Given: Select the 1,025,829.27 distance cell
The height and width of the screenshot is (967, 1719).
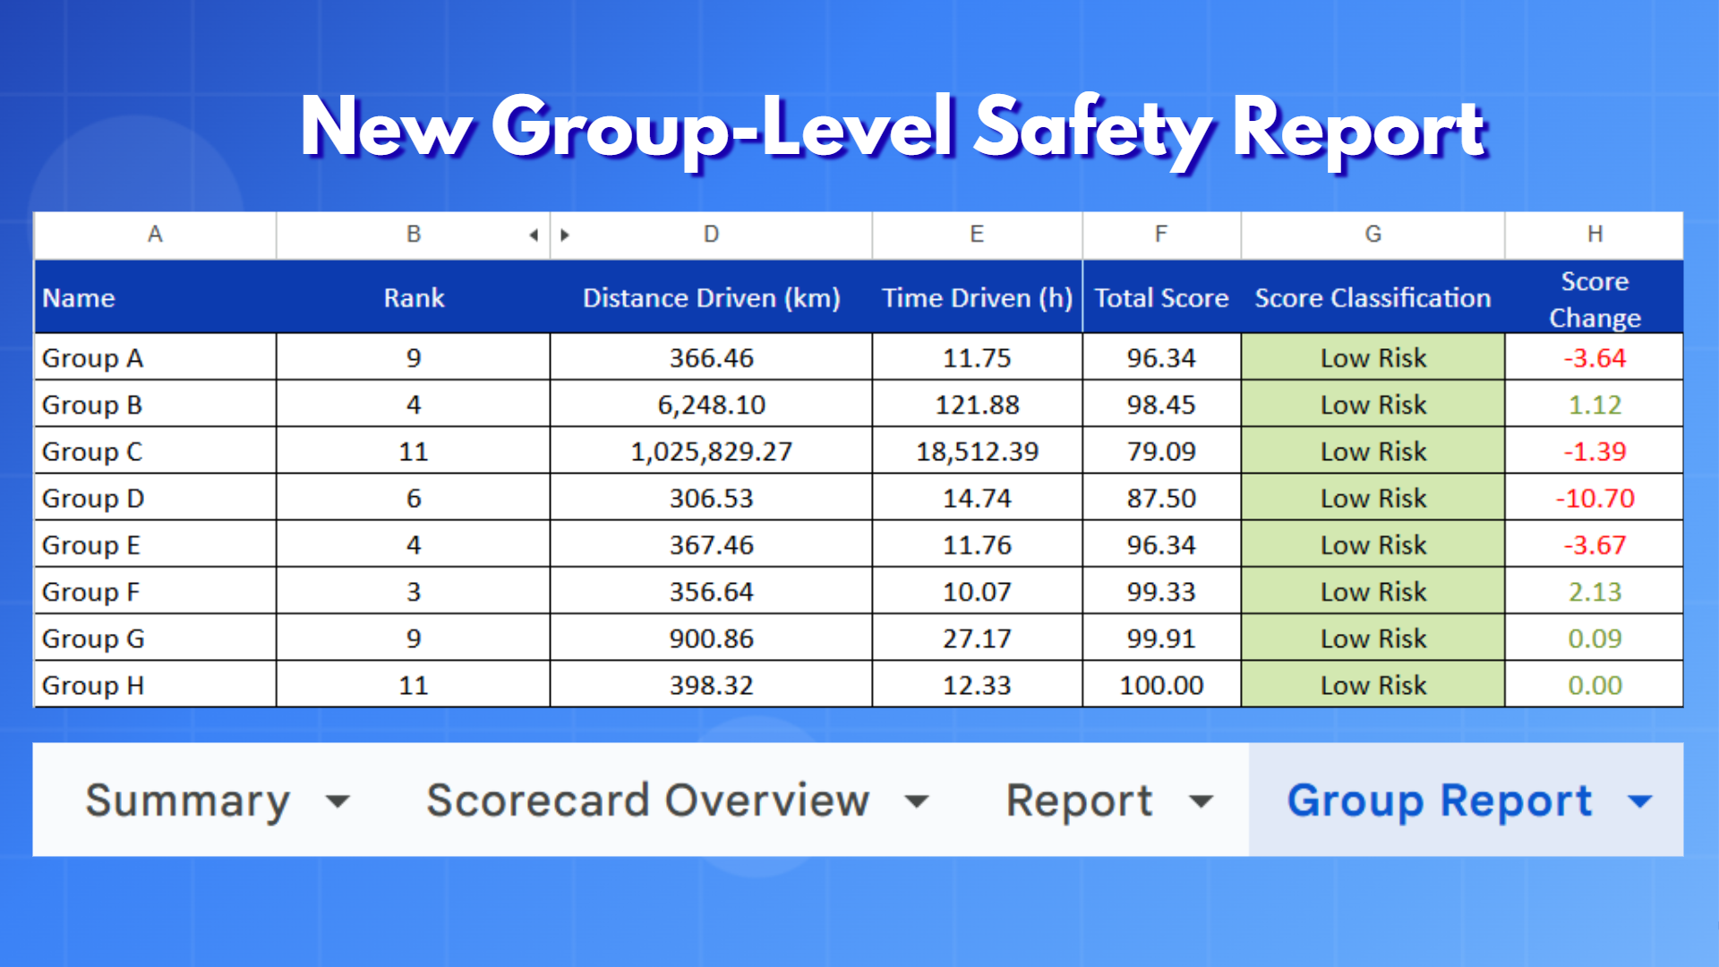Looking at the screenshot, I should 711,451.
